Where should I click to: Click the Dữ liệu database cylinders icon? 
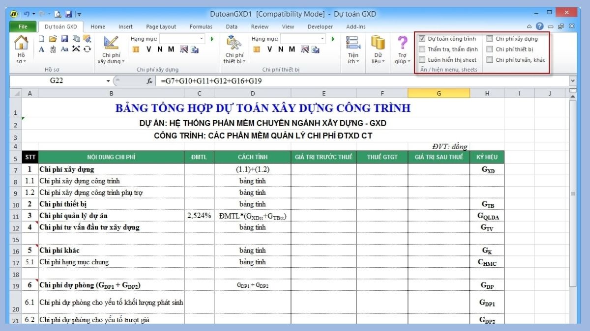(x=378, y=44)
